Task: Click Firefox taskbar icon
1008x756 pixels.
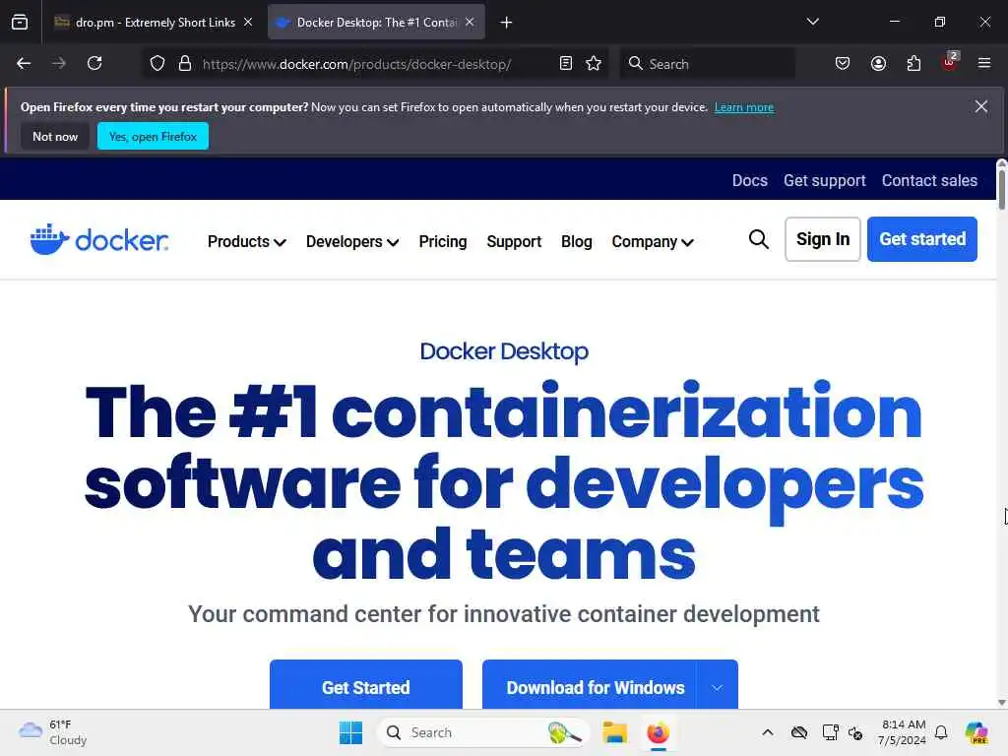Action: pyautogui.click(x=658, y=732)
